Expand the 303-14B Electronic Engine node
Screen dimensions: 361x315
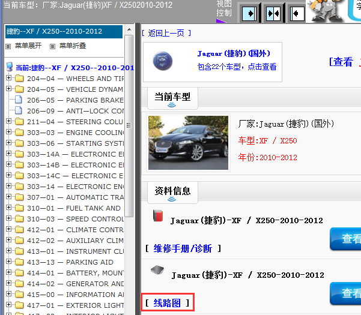pos(9,164)
